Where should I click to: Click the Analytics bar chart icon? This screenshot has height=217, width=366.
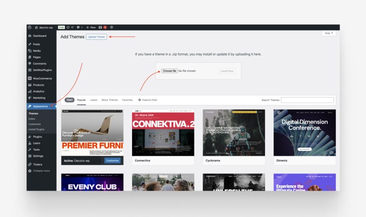(30, 91)
